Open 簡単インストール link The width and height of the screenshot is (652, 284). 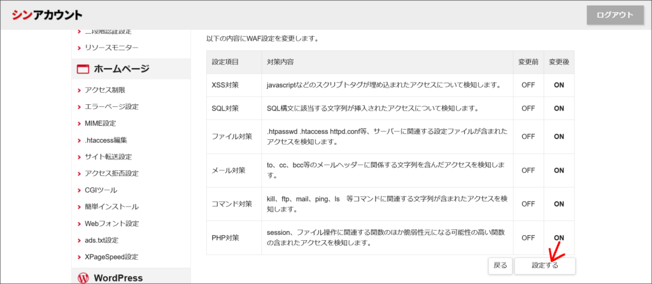111,206
